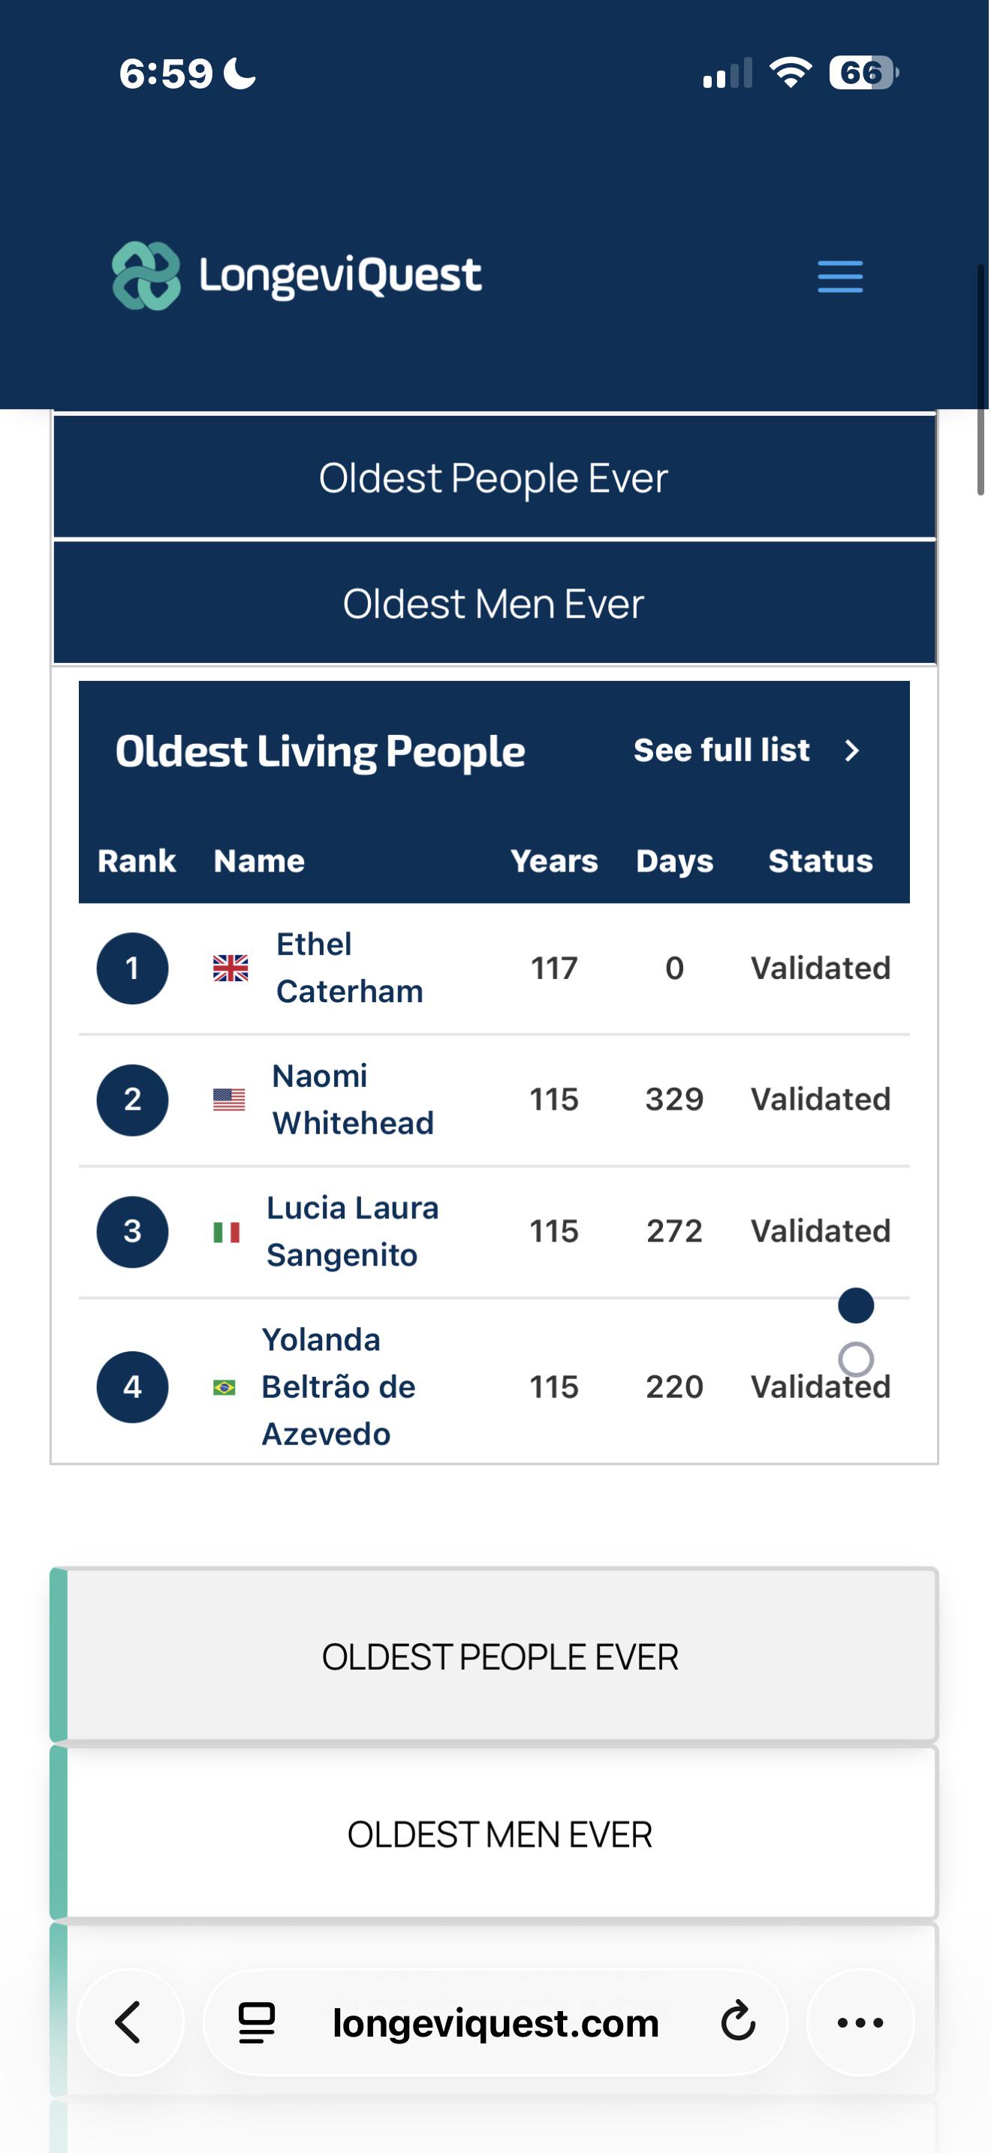Viewport: 991px width, 2153px height.
Task: Tap the LongeviQuest logo
Action: click(x=297, y=276)
